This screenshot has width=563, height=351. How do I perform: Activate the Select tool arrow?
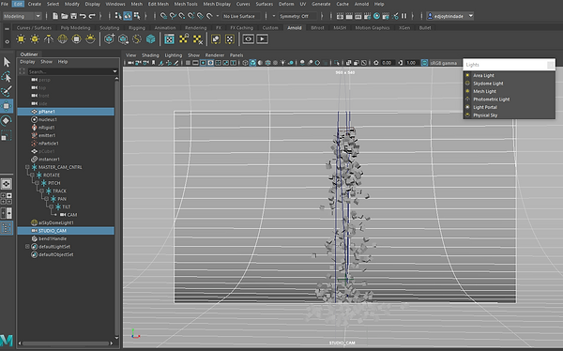click(7, 62)
